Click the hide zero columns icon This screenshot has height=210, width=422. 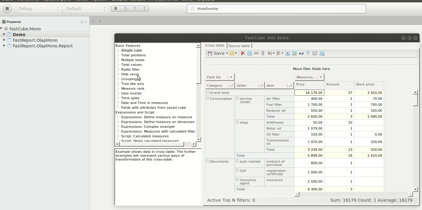(x=263, y=53)
